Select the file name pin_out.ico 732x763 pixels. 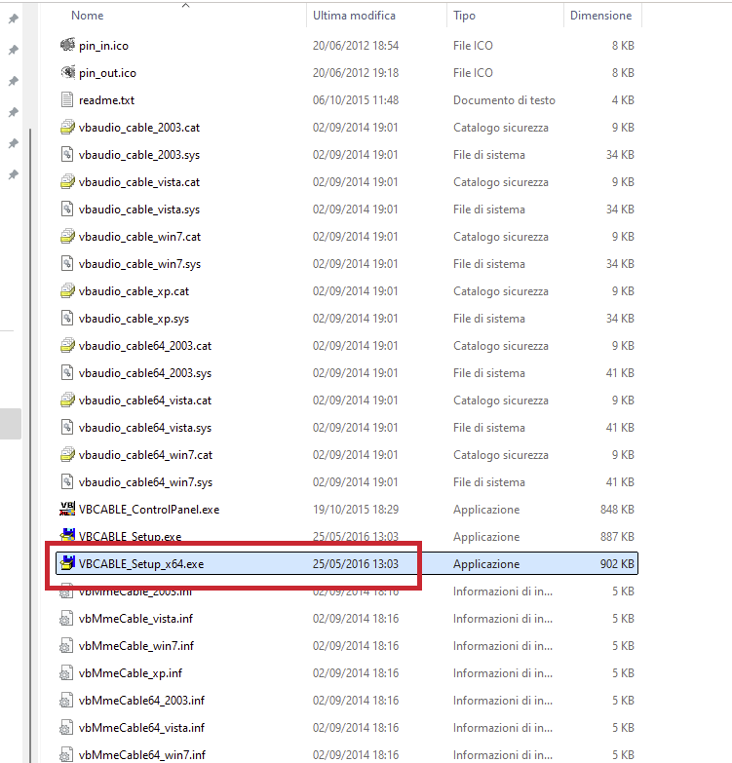pos(107,73)
